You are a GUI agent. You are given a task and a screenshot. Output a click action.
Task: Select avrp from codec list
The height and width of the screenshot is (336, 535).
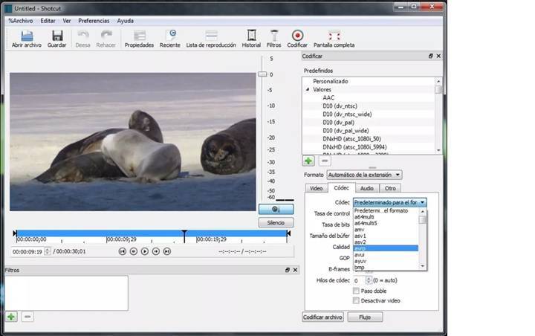(x=386, y=248)
